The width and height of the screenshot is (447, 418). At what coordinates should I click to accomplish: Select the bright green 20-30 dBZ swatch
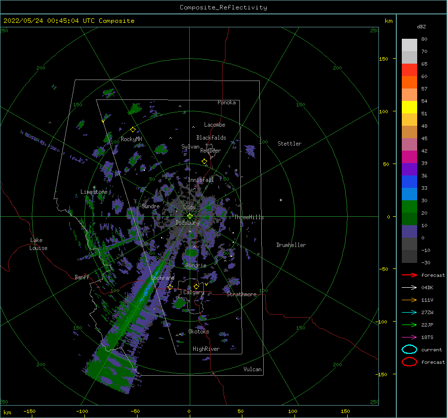click(x=409, y=207)
